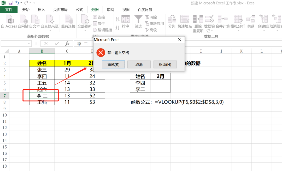The width and height of the screenshot is (282, 171).
Task: Click 分列 text to columns
Action: click(x=172, y=22)
